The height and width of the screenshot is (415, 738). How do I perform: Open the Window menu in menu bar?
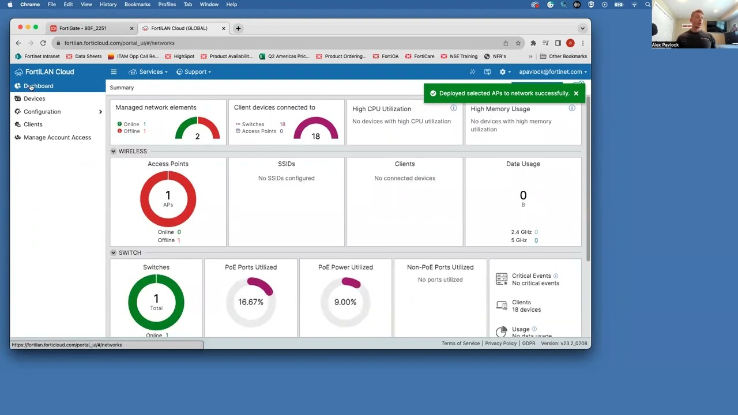pos(209,5)
